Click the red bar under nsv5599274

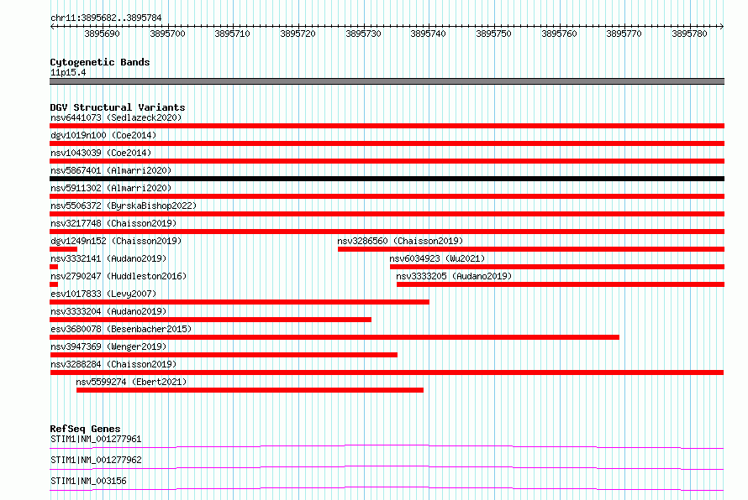(250, 390)
